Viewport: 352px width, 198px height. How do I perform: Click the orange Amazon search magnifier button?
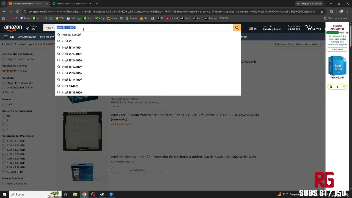pyautogui.click(x=237, y=28)
